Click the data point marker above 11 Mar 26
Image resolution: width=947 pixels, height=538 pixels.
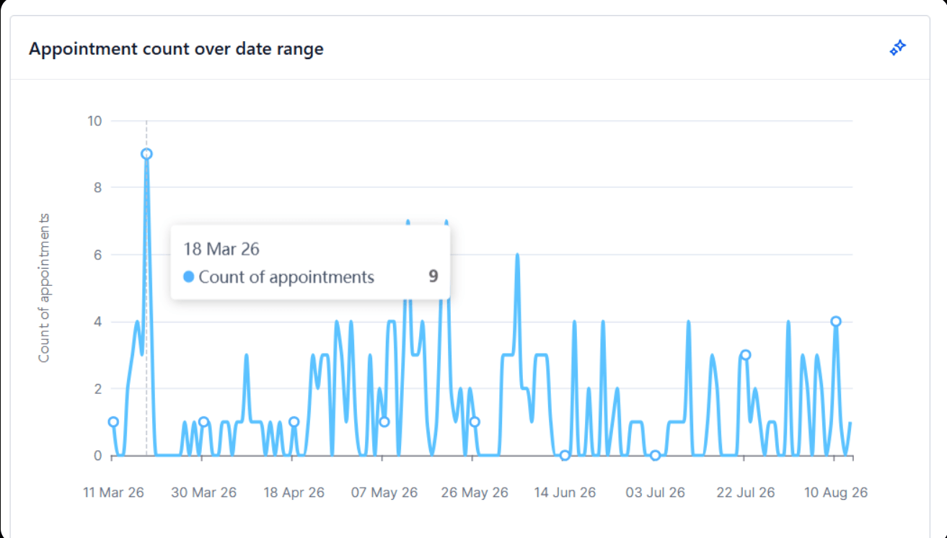point(113,422)
